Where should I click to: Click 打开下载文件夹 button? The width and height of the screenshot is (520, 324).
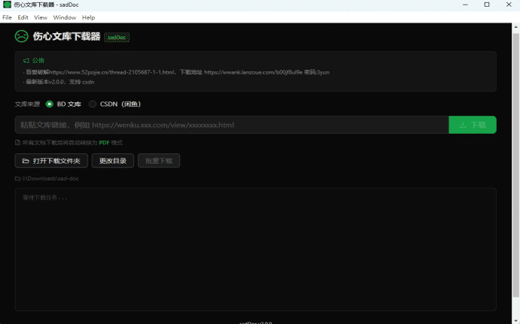pos(51,161)
